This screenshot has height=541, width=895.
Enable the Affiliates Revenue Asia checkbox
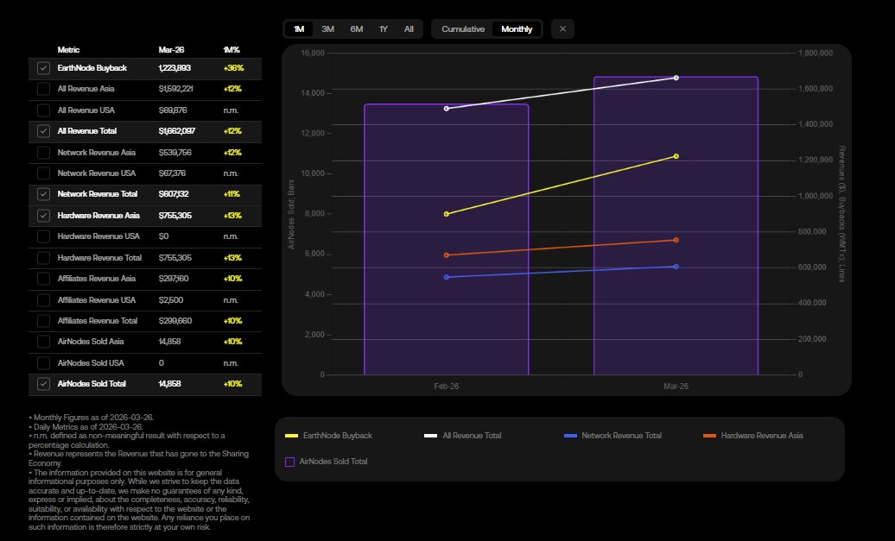[43, 279]
